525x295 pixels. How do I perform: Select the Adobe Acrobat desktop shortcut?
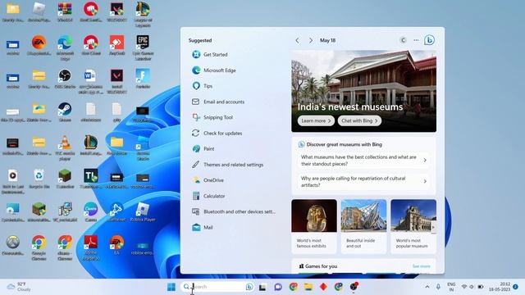pos(91,247)
